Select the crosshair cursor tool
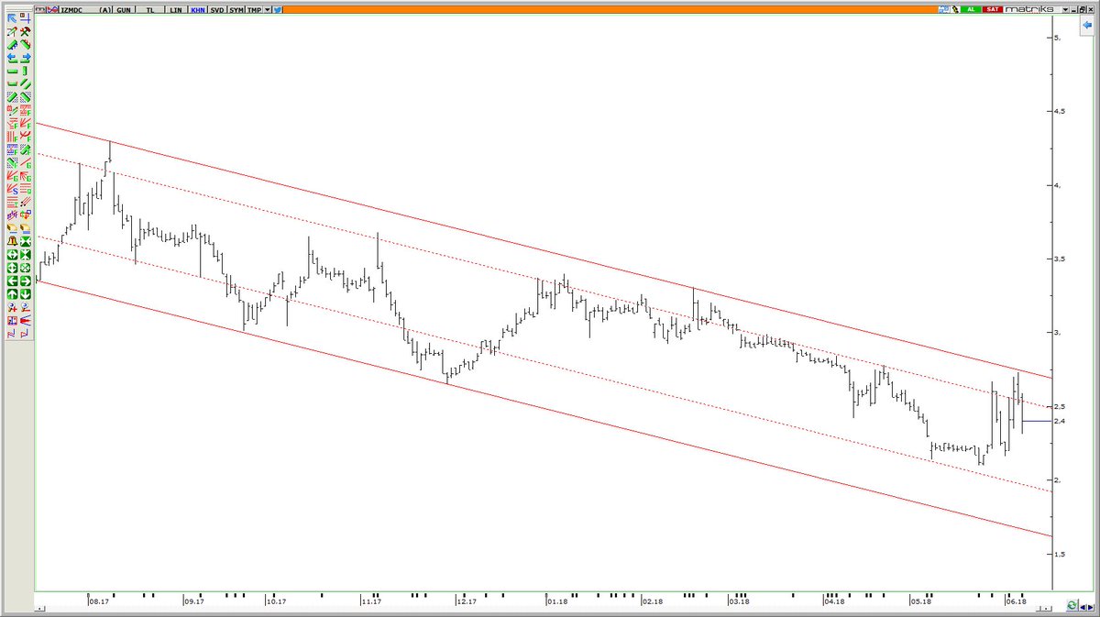This screenshot has width=1100, height=617. click(x=26, y=17)
